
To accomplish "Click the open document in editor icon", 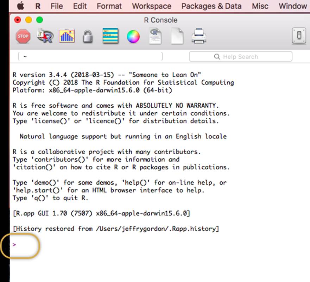I will [155, 36].
